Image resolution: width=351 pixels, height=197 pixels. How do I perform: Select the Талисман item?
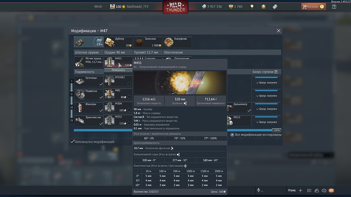point(148,42)
